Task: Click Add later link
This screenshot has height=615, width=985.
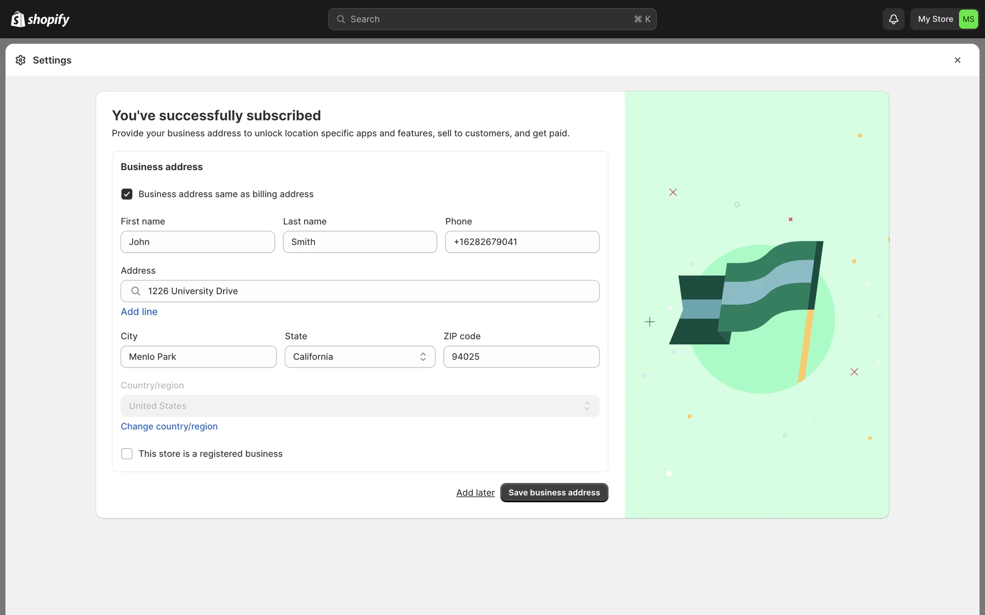Action: [x=475, y=493]
